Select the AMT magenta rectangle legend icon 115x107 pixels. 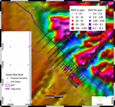pyautogui.click(x=8, y=85)
